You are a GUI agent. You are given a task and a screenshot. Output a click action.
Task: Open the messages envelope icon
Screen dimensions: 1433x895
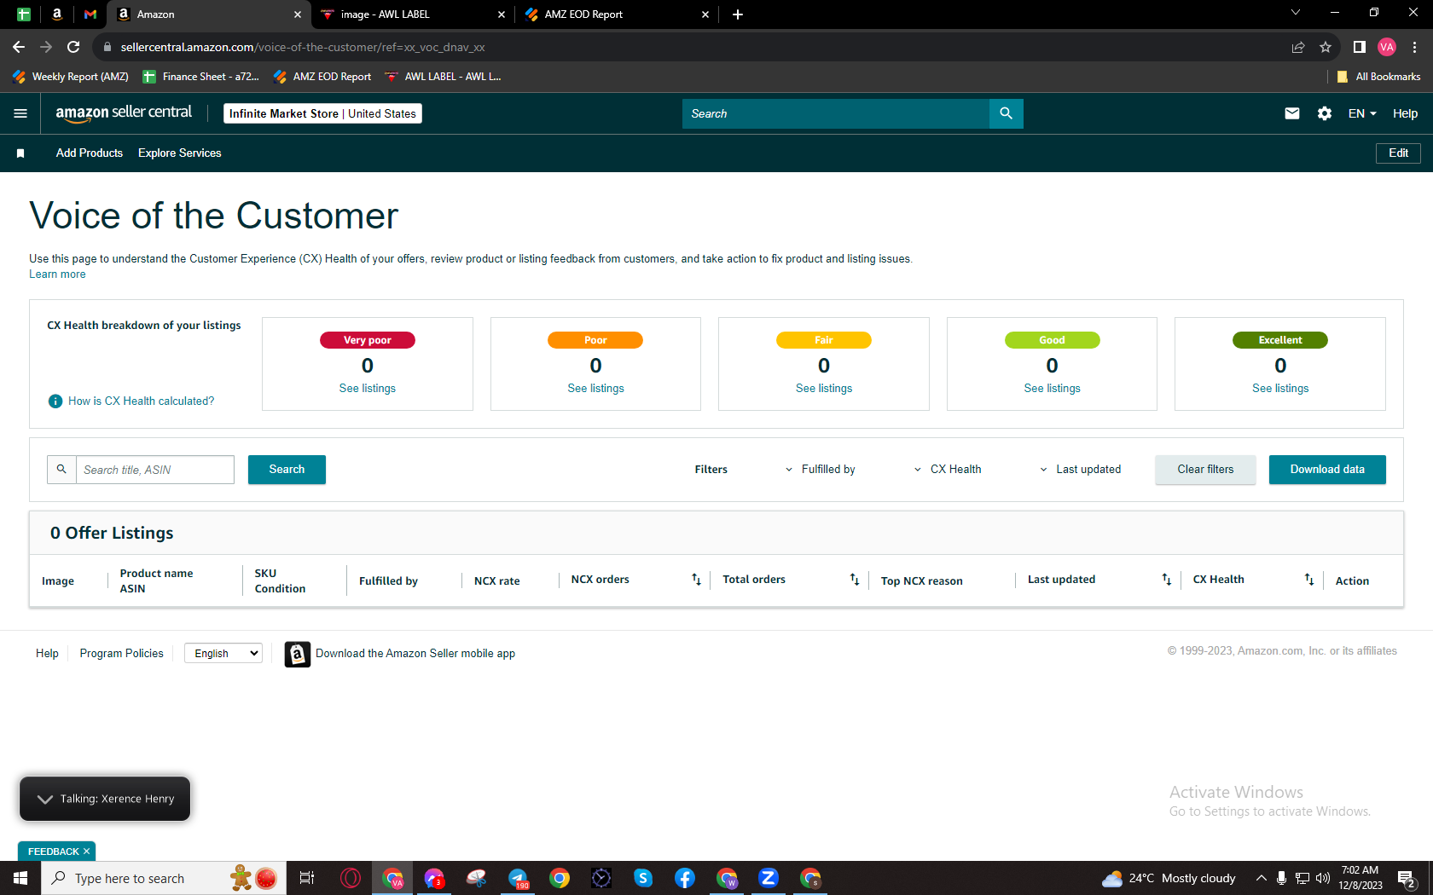[x=1292, y=113]
